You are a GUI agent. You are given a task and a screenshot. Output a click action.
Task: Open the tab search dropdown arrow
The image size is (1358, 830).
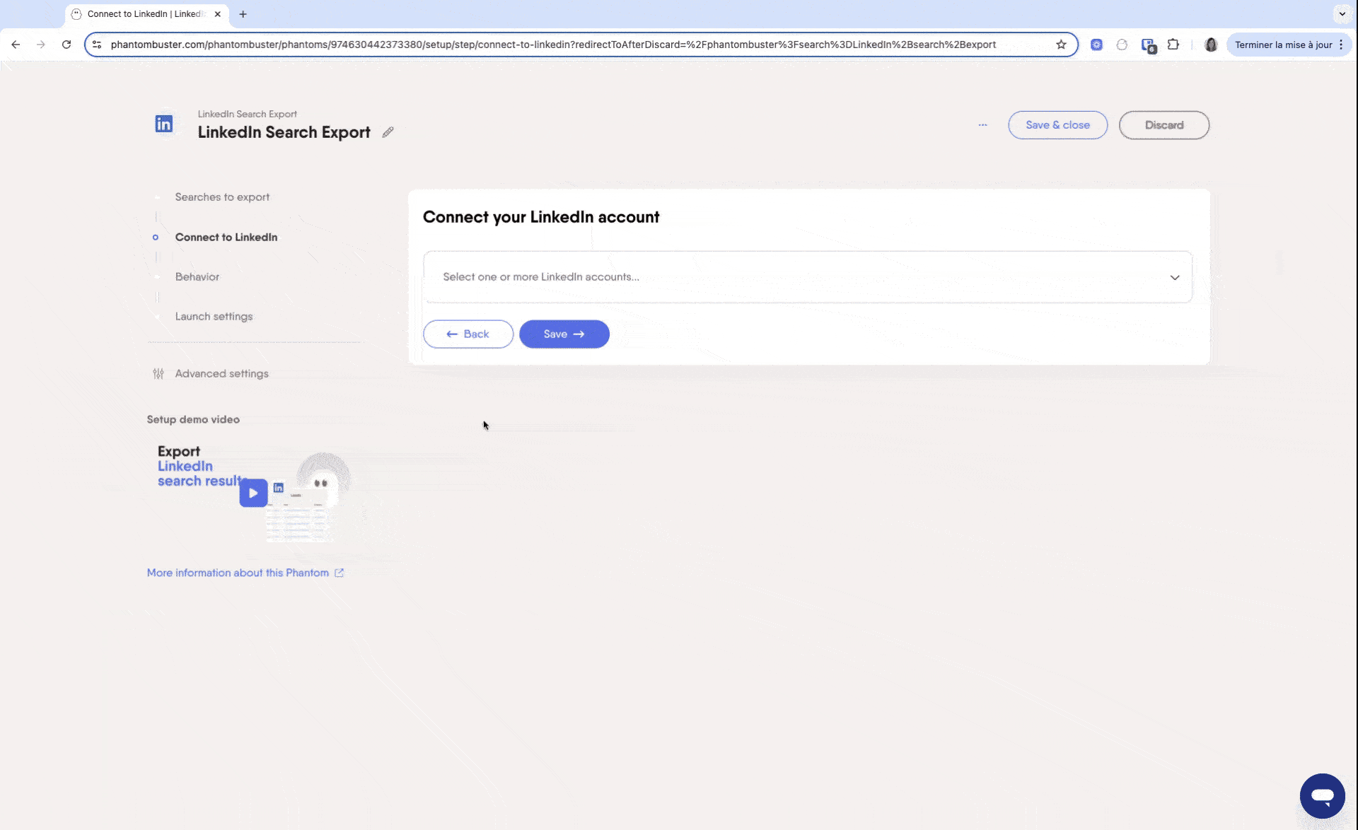[x=1342, y=13]
